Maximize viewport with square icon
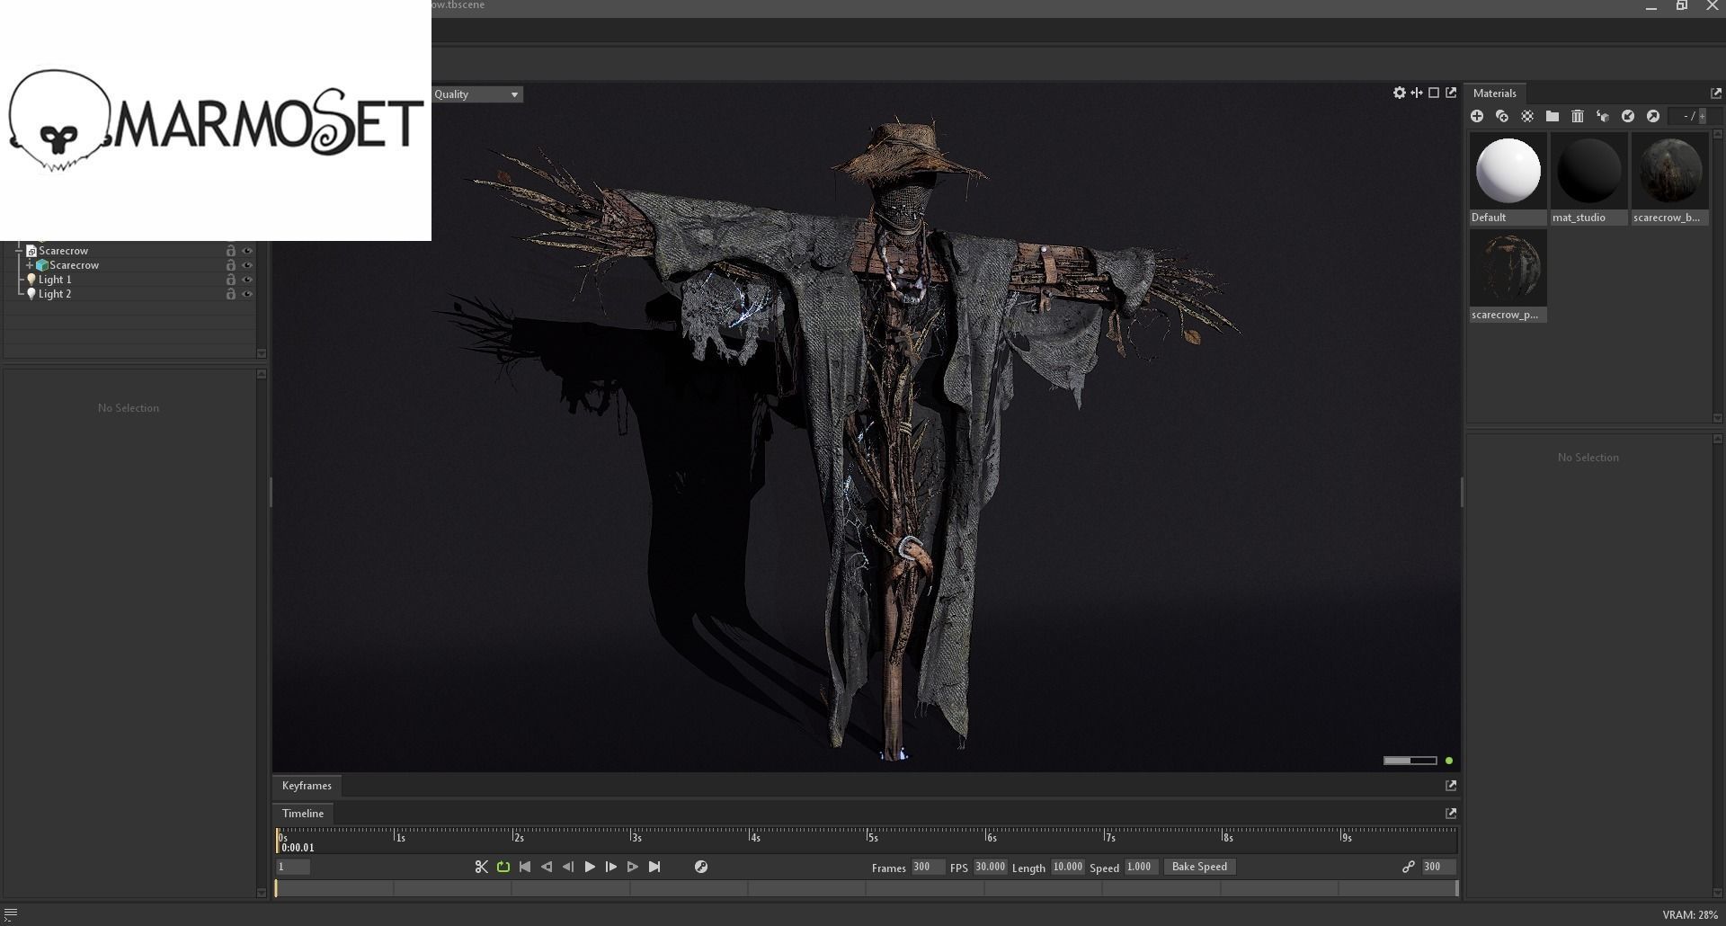The height and width of the screenshot is (926, 1726). 1434,93
